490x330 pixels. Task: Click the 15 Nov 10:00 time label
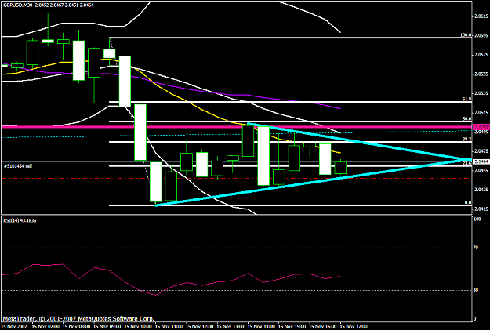138,327
